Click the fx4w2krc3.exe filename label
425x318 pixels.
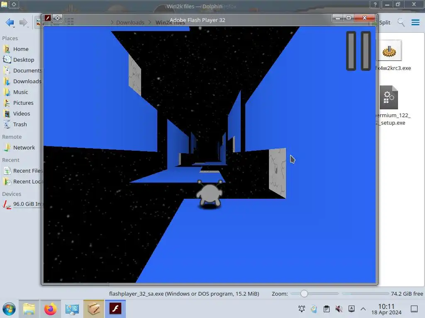393,68
